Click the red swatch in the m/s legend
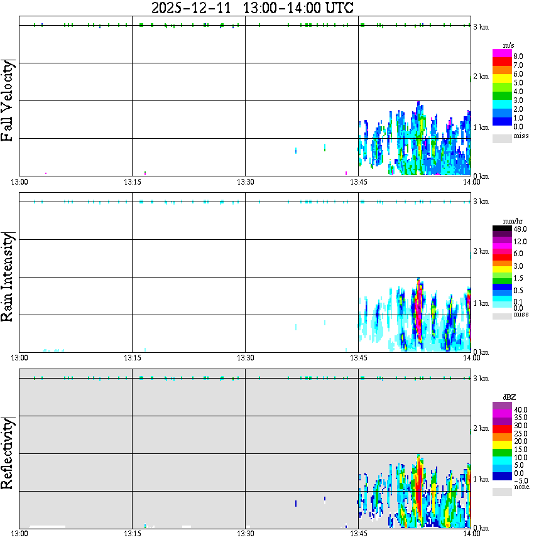This screenshot has width=534, height=545. click(502, 62)
